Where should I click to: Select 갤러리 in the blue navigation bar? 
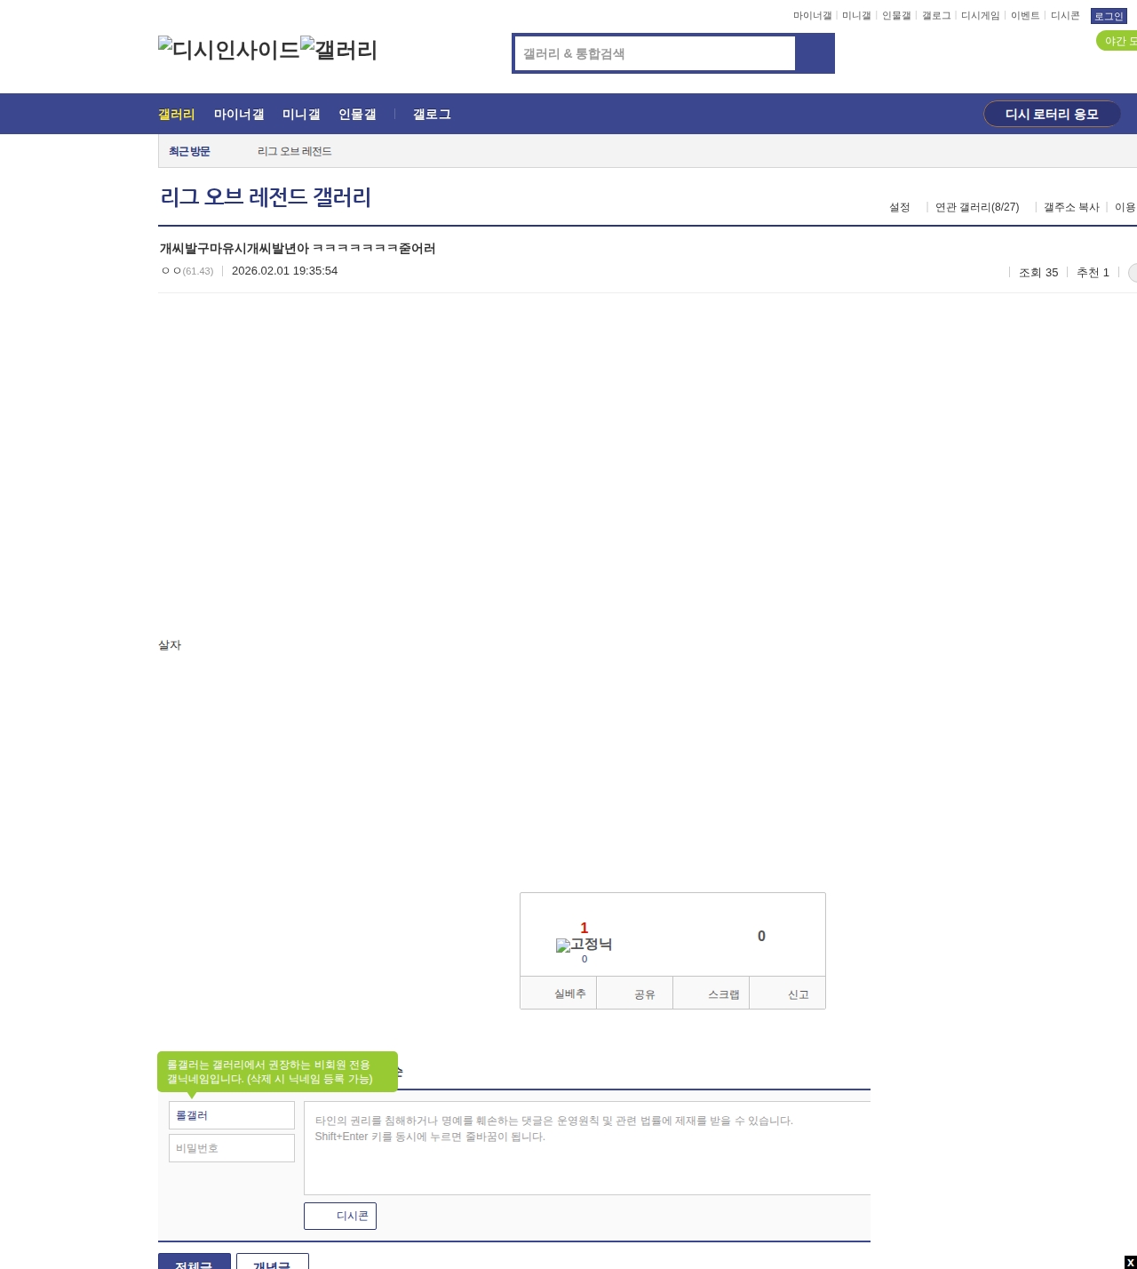pyautogui.click(x=177, y=114)
